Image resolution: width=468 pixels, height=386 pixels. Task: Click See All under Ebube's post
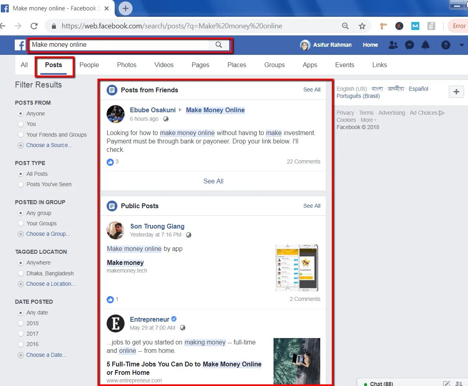[213, 181]
